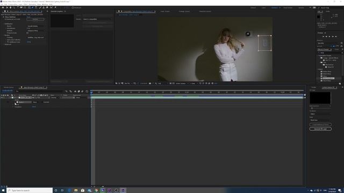
Task: Toggle the Warp Stabilizer fx switch
Action: 4,17
